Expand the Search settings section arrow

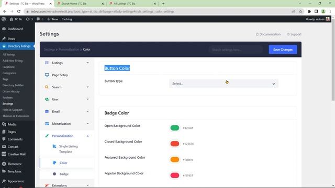pos(87,87)
